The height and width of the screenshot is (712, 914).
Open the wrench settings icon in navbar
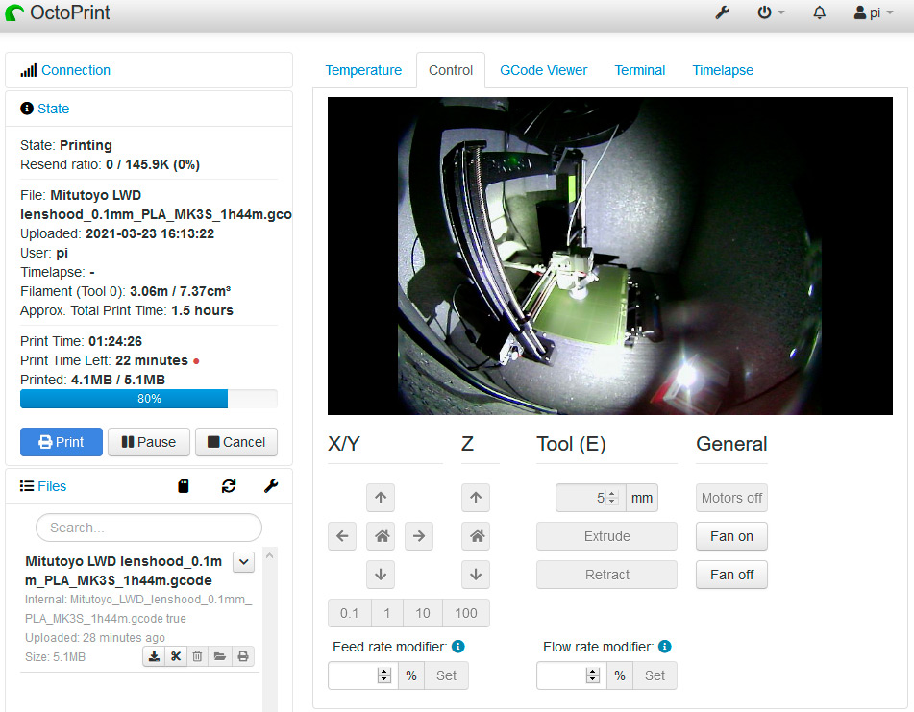click(x=724, y=13)
